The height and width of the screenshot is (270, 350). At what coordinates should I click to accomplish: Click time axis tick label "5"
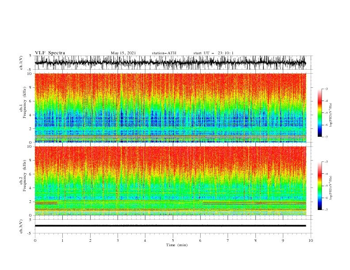(x=173, y=240)
